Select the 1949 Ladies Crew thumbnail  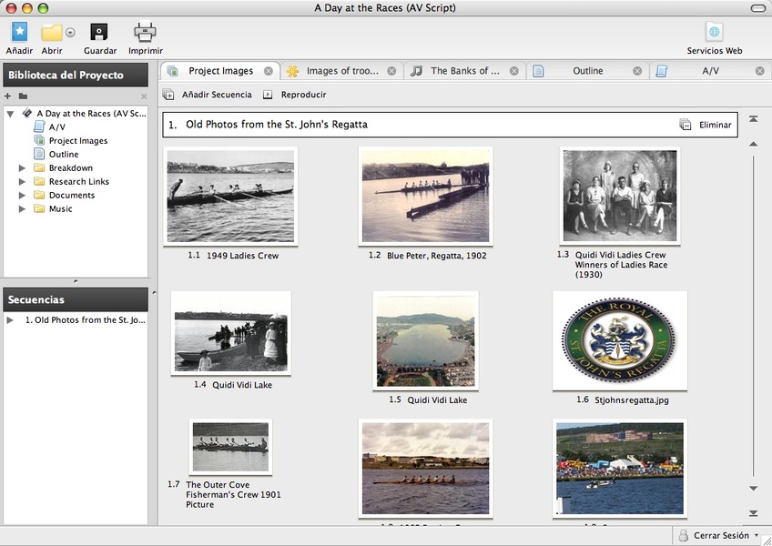(230, 197)
